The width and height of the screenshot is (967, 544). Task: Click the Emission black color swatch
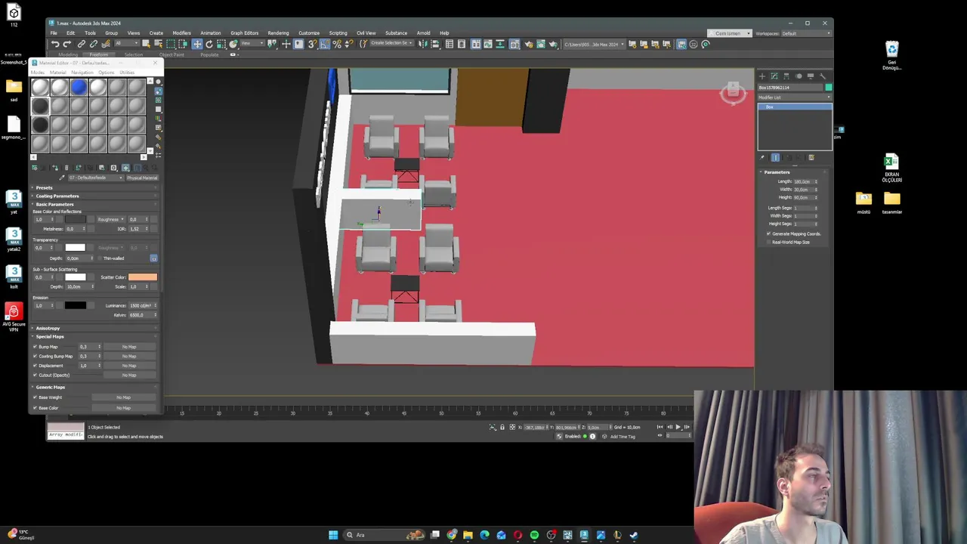coord(76,305)
